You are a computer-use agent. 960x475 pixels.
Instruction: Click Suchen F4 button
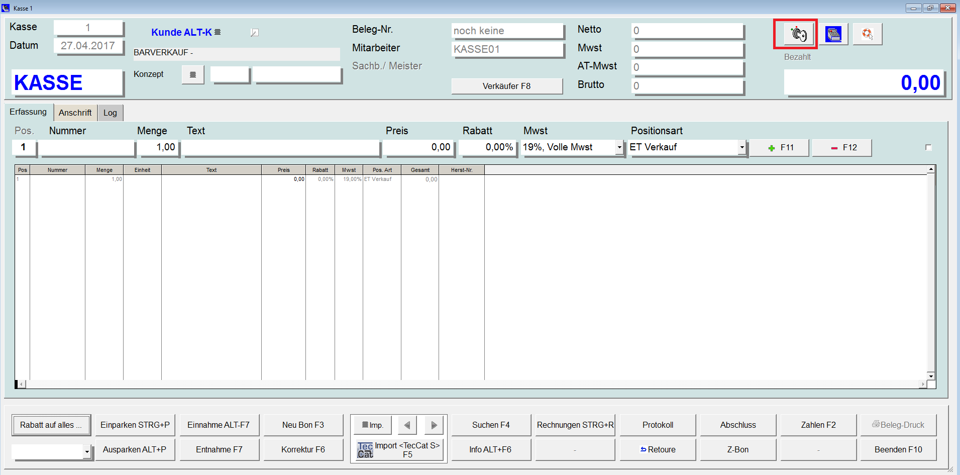(491, 425)
